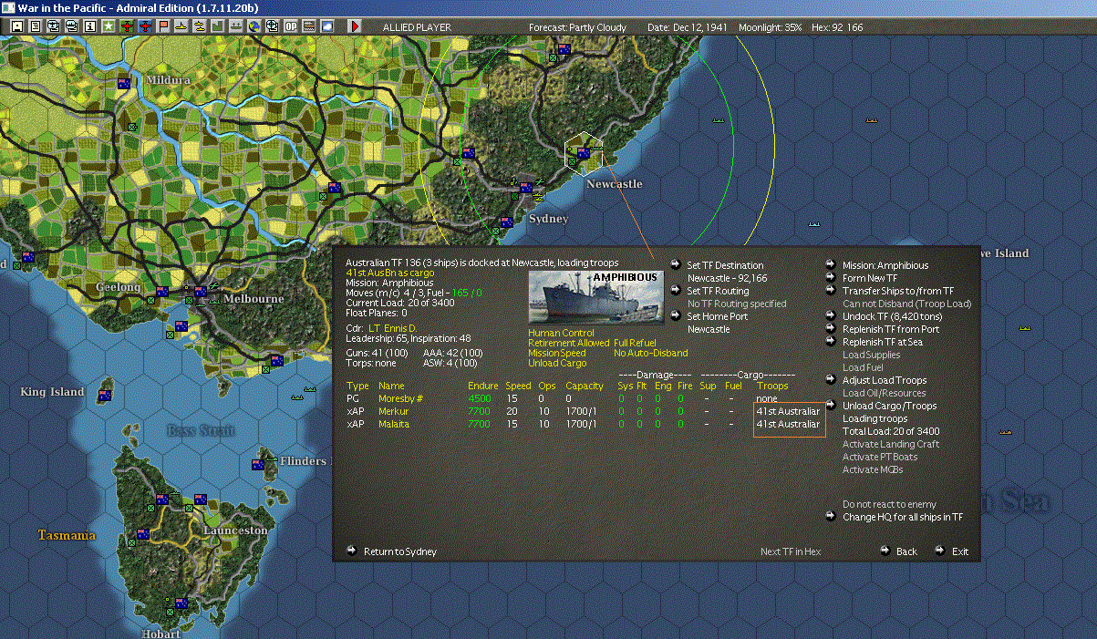The height and width of the screenshot is (639, 1097).
Task: Toggle Human Control setting
Action: click(561, 334)
